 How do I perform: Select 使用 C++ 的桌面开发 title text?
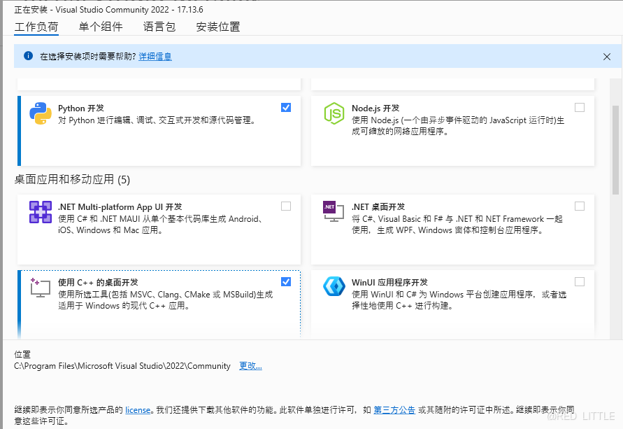coord(98,282)
